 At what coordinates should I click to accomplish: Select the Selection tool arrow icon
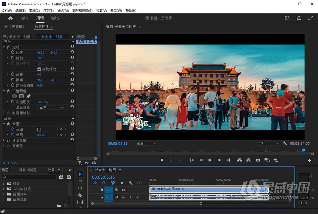point(80,174)
